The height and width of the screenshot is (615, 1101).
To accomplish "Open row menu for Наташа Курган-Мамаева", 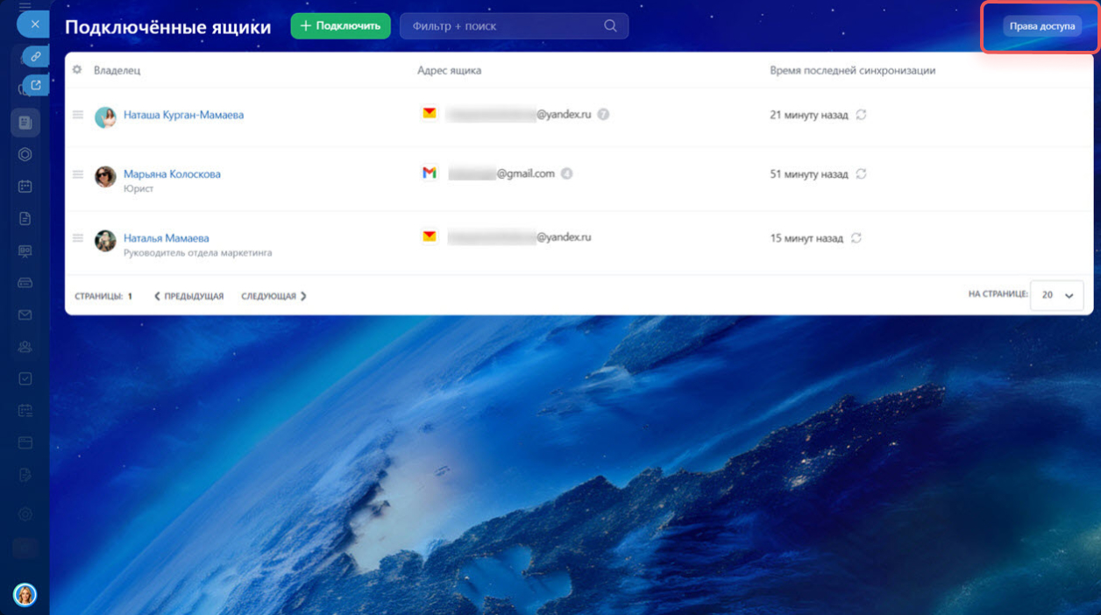I will pos(78,115).
